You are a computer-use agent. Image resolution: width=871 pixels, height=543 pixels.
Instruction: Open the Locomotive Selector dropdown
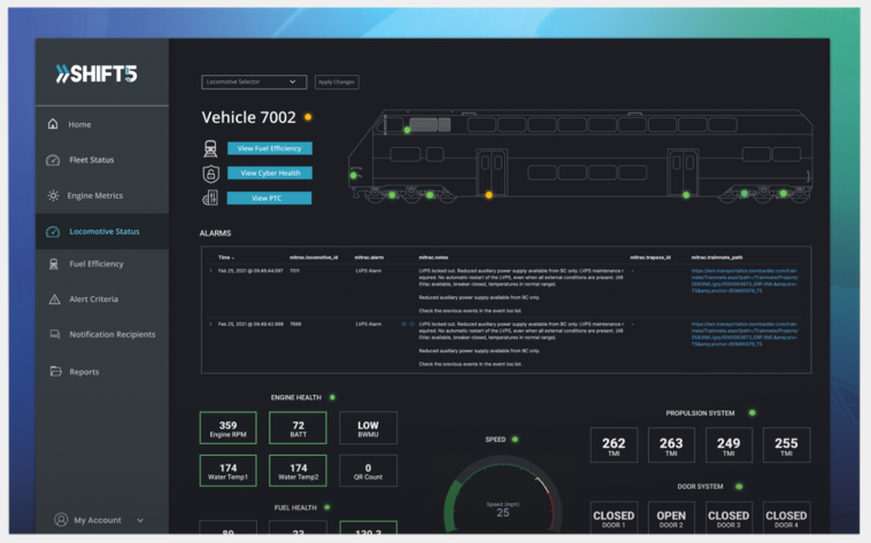[x=253, y=82]
